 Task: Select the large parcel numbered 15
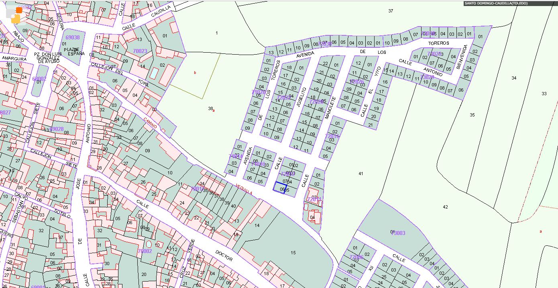(x=293, y=252)
